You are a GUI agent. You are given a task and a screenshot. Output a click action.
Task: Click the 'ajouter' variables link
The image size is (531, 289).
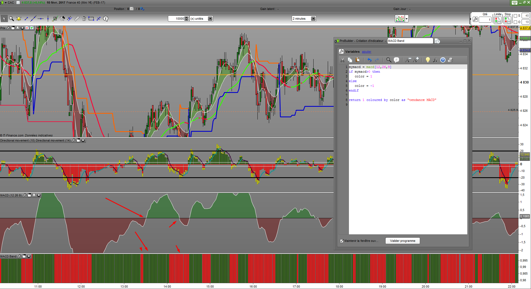[x=366, y=52]
